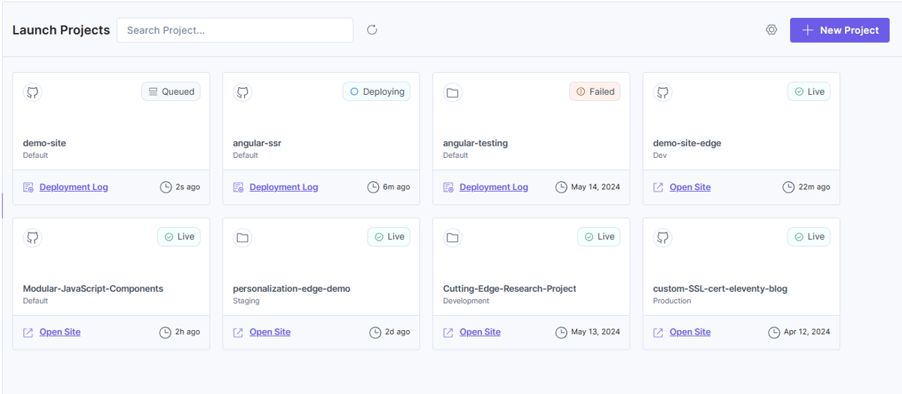The height and width of the screenshot is (394, 902).
Task: Click the log icon on angular-ssr card
Action: click(238, 187)
